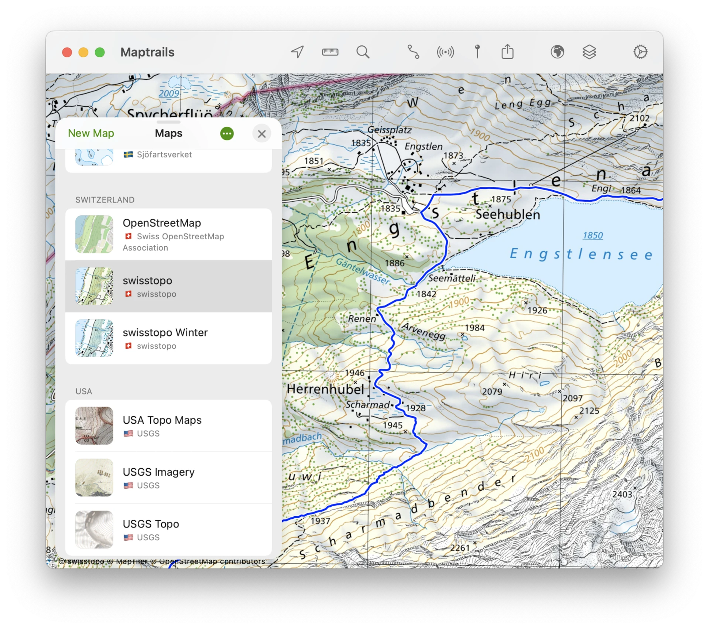Open the GPS tracking broadcast icon
Screen dimensions: 709x629
click(x=445, y=52)
